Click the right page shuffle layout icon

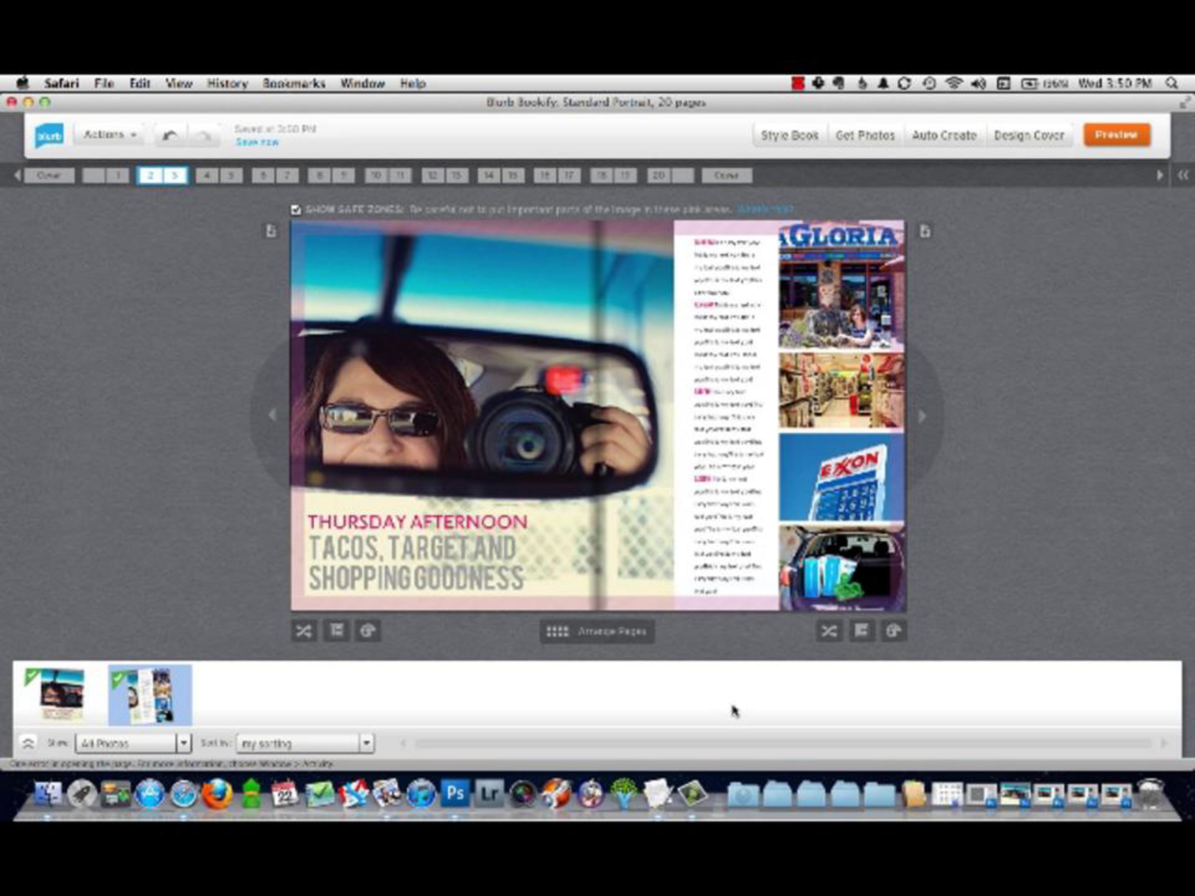tap(829, 631)
